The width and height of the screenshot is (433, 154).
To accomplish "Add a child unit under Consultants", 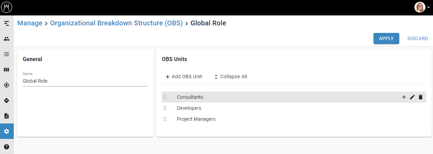I will [404, 97].
